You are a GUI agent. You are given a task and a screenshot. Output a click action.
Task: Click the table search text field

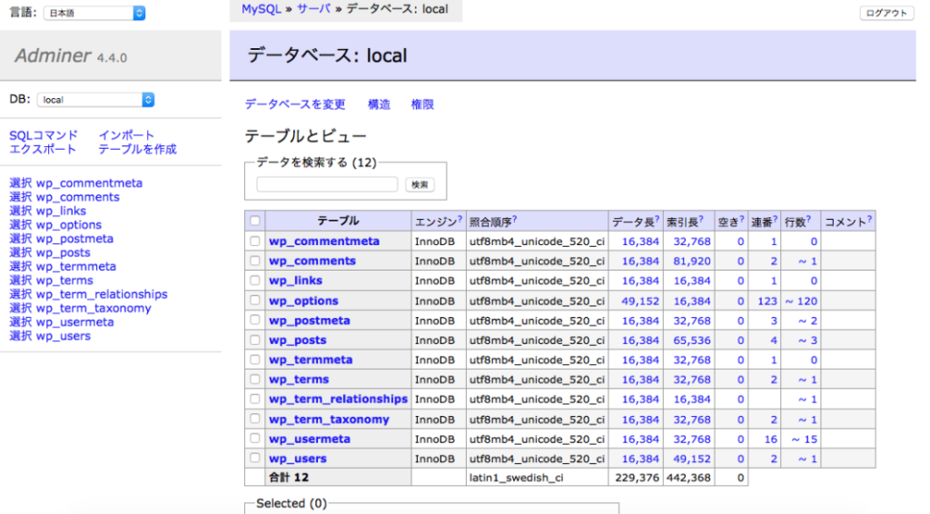[x=327, y=184]
